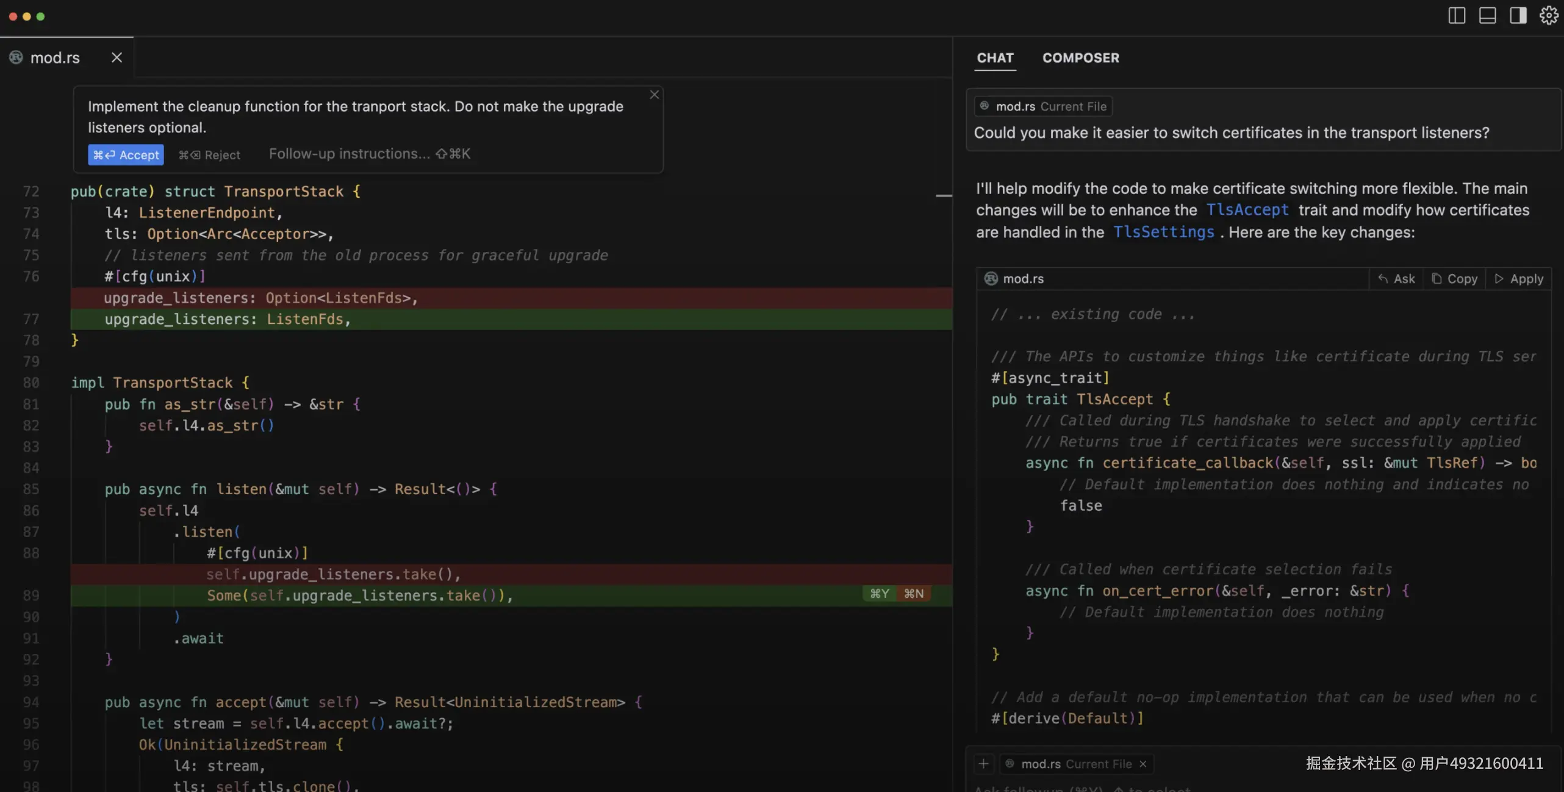Copy the mod.rs code block

pyautogui.click(x=1454, y=279)
